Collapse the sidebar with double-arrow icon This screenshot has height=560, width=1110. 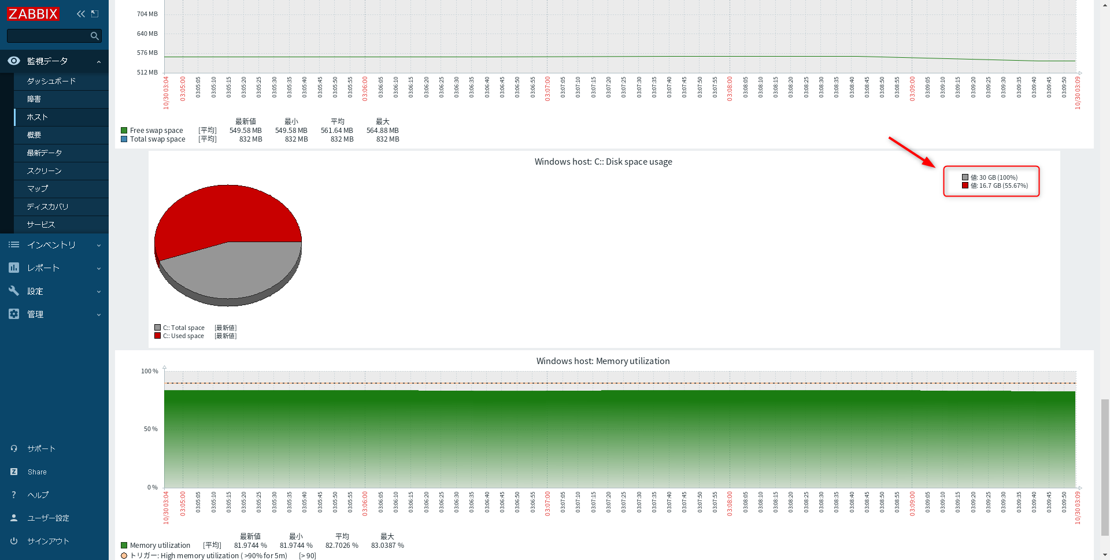click(x=81, y=14)
